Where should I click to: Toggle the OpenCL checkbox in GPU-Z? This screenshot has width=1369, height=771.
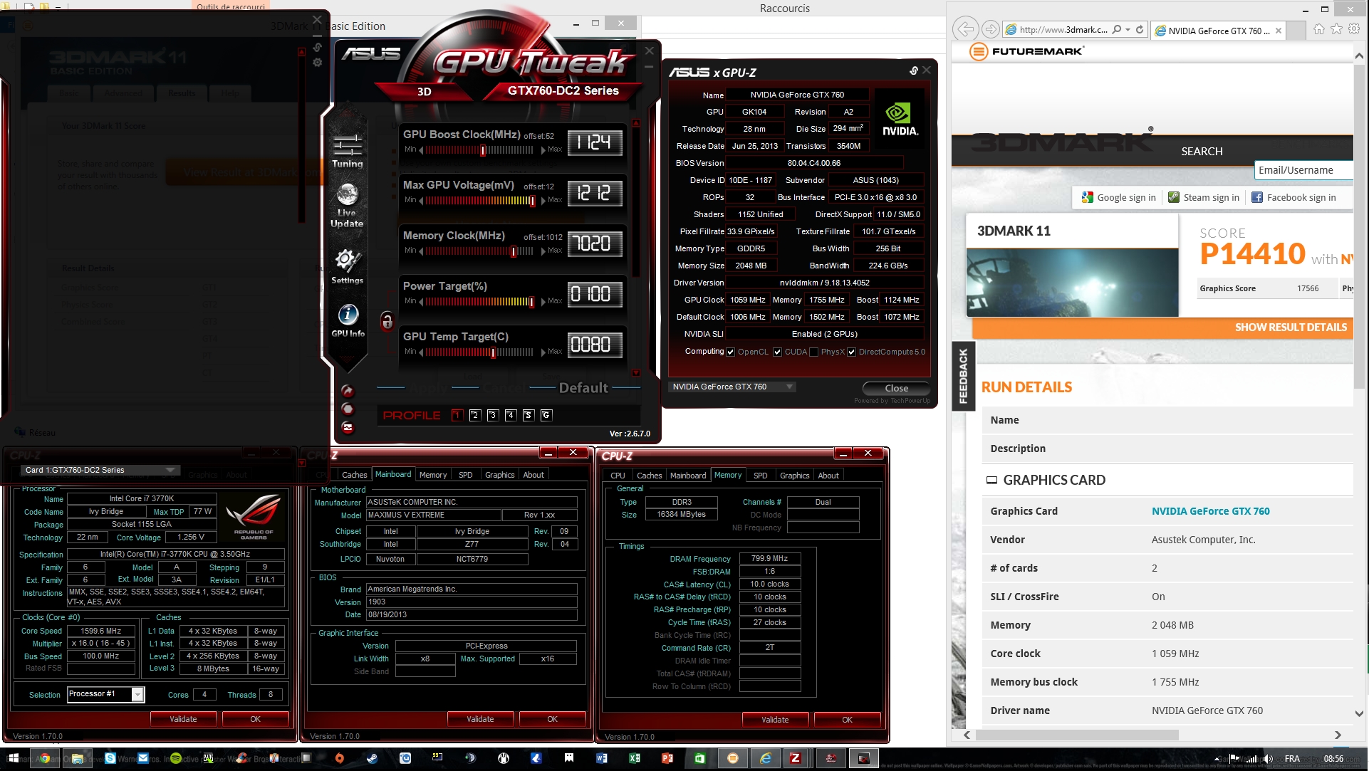(730, 352)
